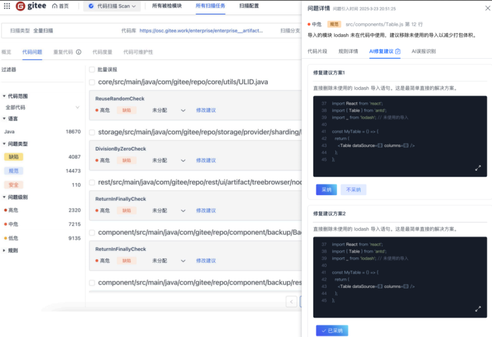Viewport: 492px width, 337px height.
Task: Filter by 缺陷 issue type tag
Action: click(13, 157)
